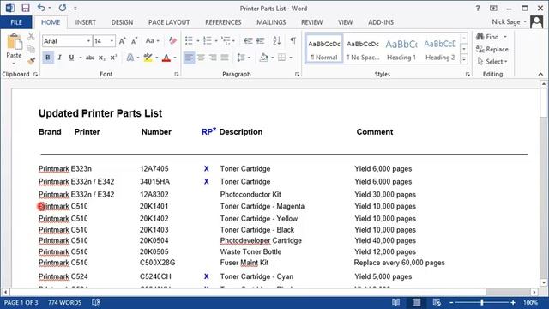Open the highlight color dropdown arrow
This screenshot has height=309, width=549.
point(156,58)
